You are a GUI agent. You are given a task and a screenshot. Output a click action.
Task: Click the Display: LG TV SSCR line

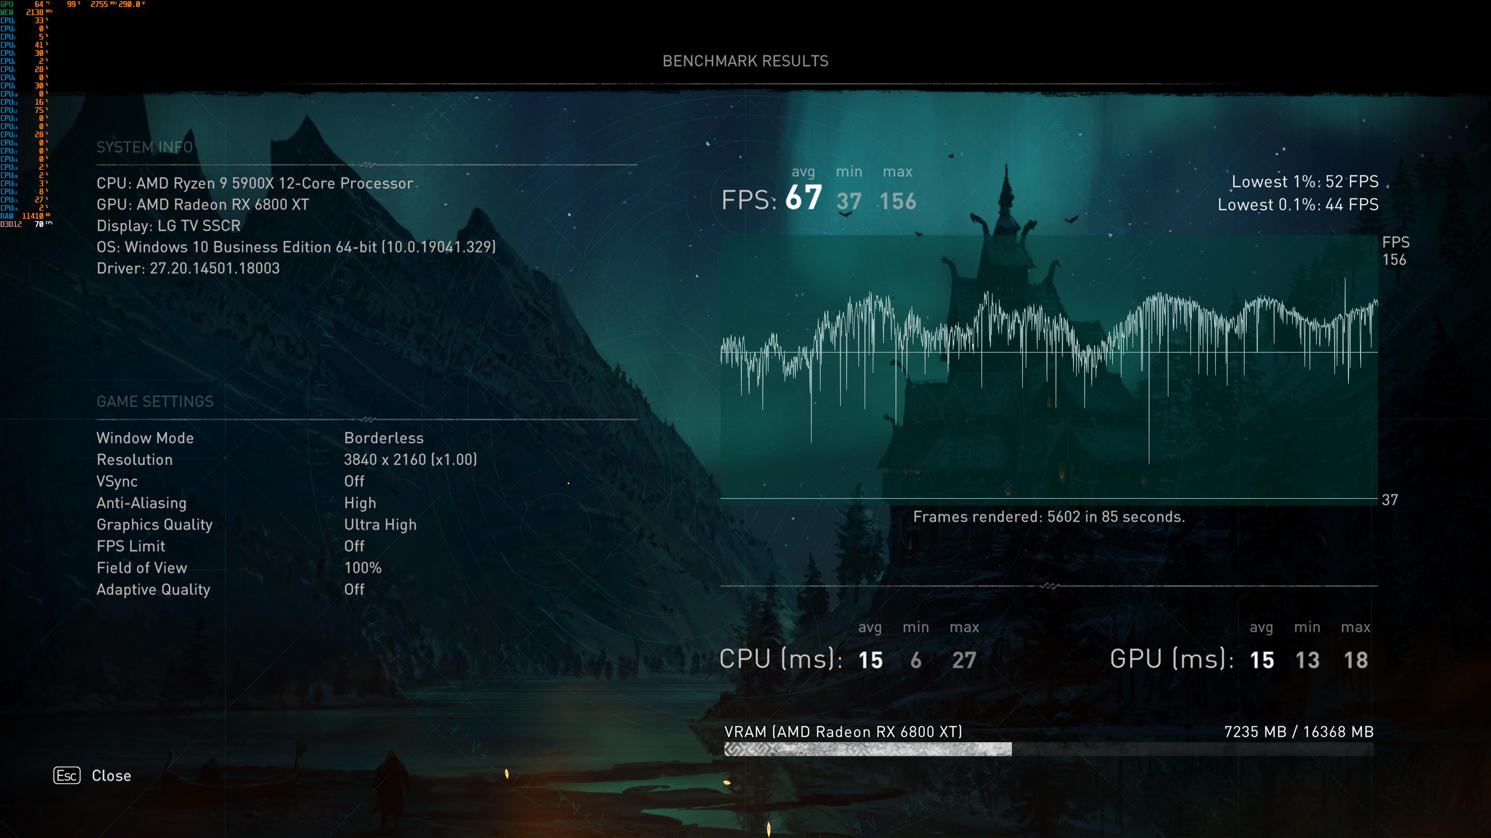pyautogui.click(x=169, y=225)
